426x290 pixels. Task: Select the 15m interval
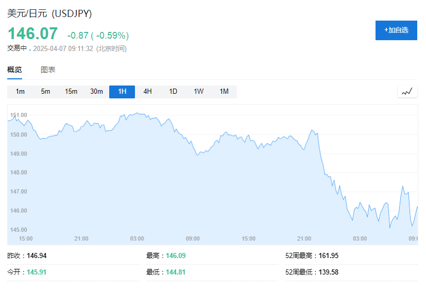point(71,92)
